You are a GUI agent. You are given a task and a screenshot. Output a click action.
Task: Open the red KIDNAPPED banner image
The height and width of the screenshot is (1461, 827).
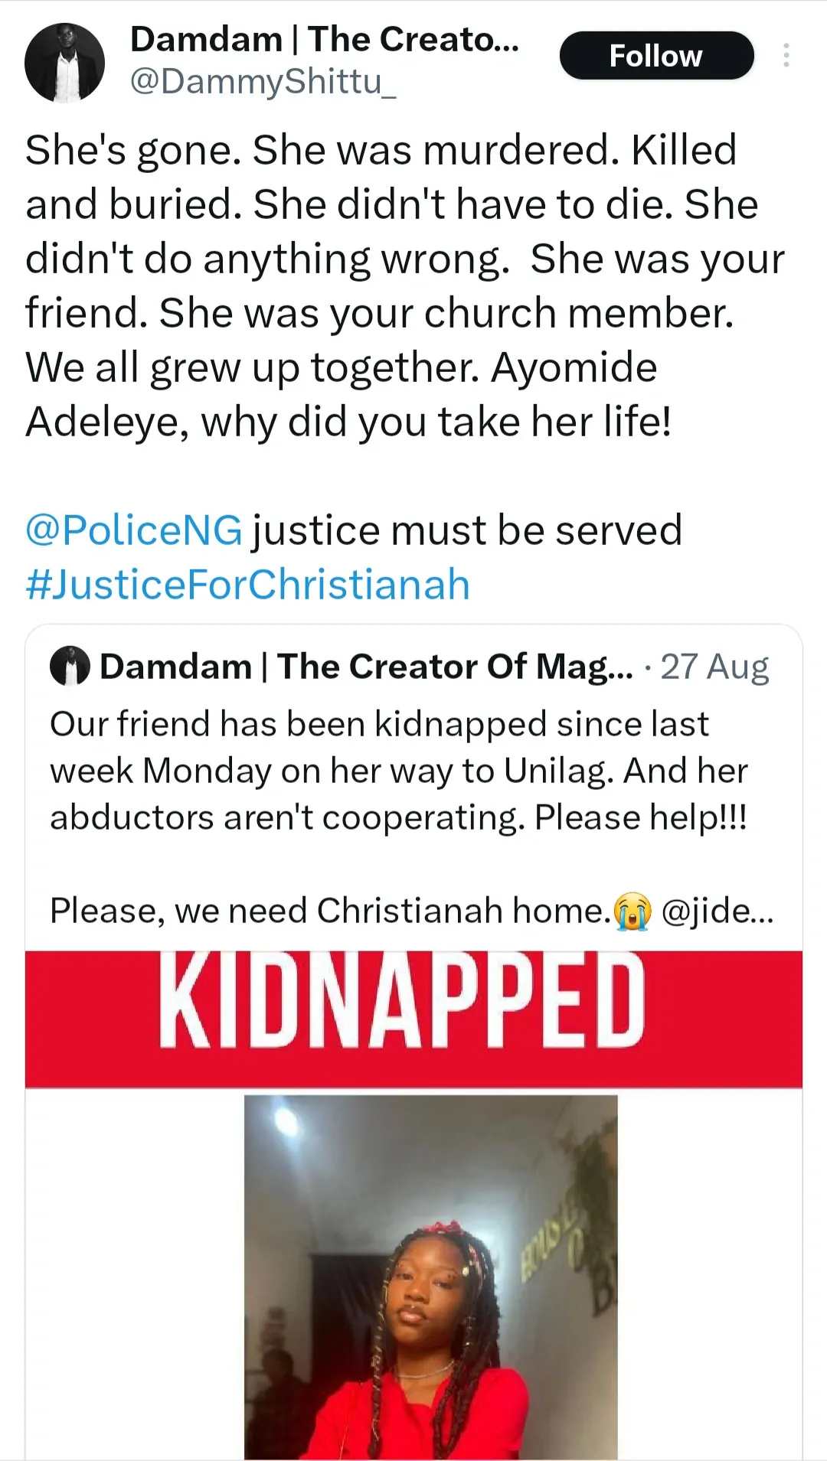pos(413,1018)
